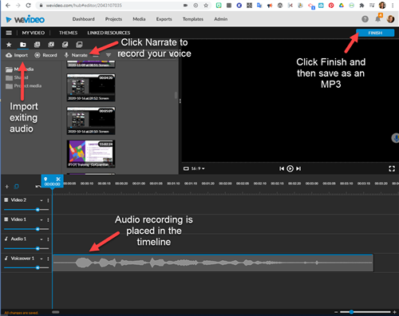
Task: Select the My Media folder tab icon
Action: coord(23,45)
